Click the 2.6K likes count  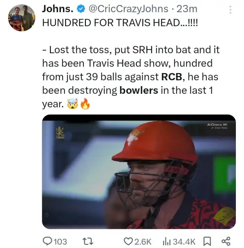click(143, 242)
